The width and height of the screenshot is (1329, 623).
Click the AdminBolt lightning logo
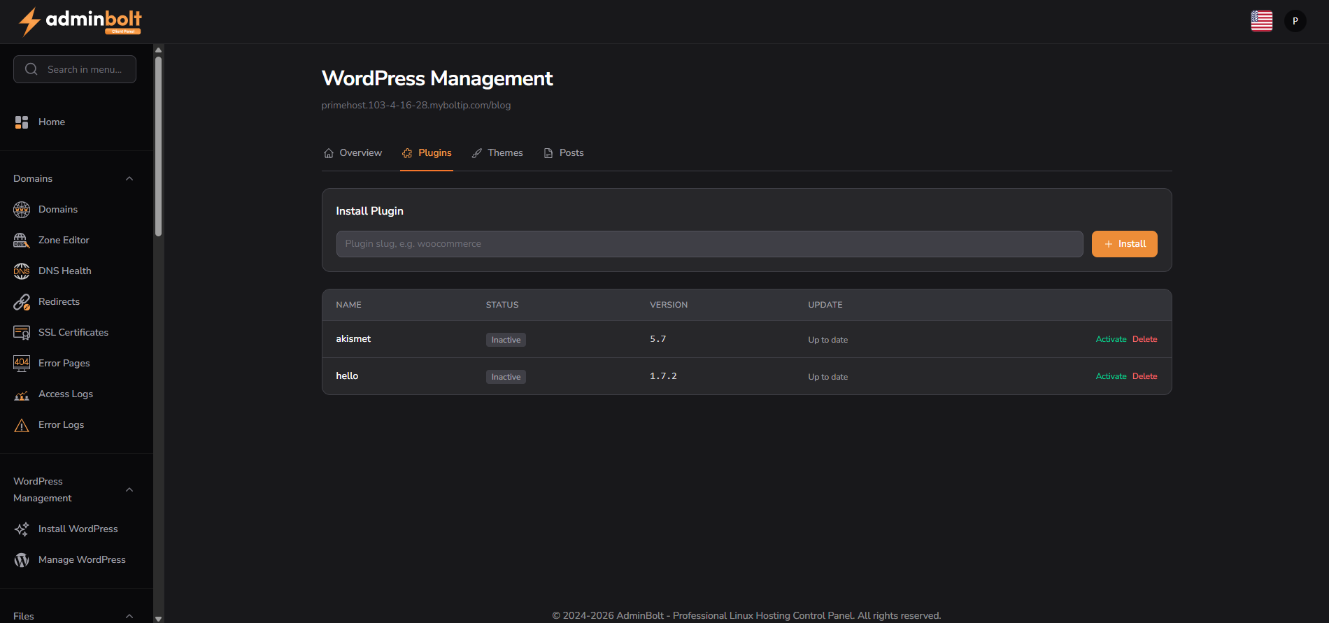80,21
